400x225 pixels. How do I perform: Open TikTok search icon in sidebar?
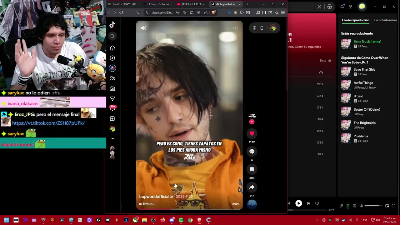[x=112, y=36]
